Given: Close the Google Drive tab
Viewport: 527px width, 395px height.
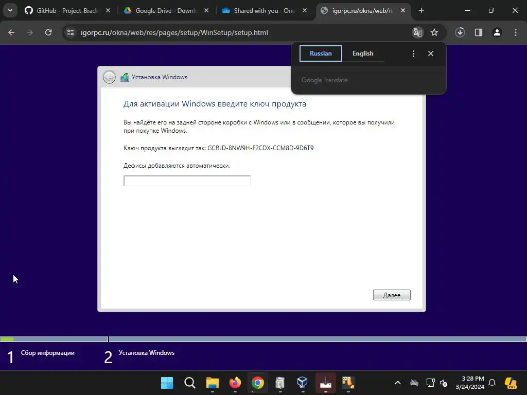Looking at the screenshot, I should pos(206,11).
